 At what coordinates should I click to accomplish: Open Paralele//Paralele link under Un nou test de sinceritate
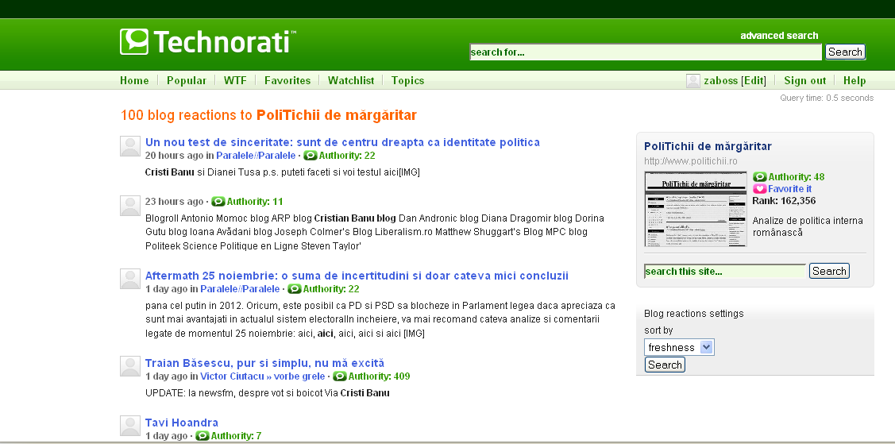click(x=256, y=155)
